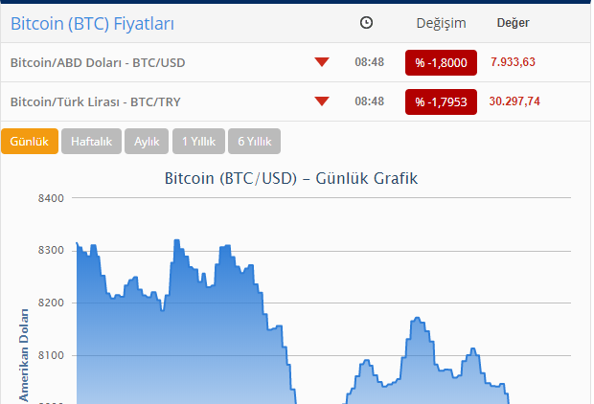Click the Amerikan Doları axis title
594x404 pixels.
tap(24, 356)
